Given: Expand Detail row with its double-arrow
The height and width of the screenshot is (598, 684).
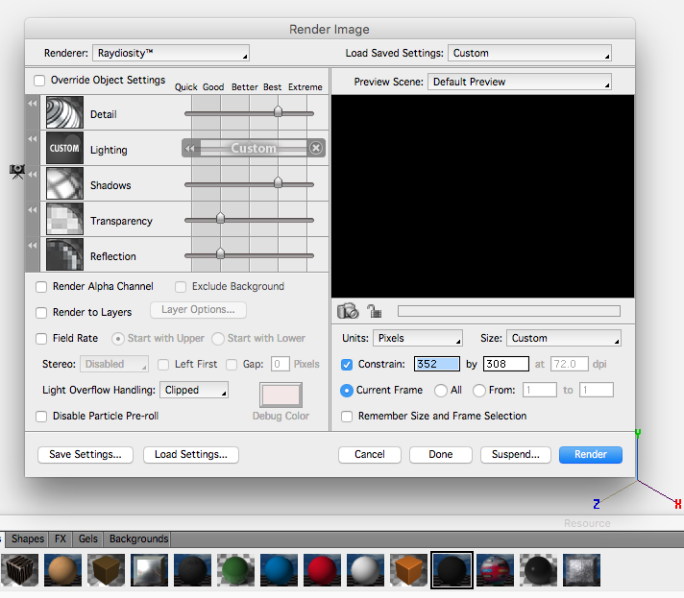Looking at the screenshot, I should [x=33, y=104].
